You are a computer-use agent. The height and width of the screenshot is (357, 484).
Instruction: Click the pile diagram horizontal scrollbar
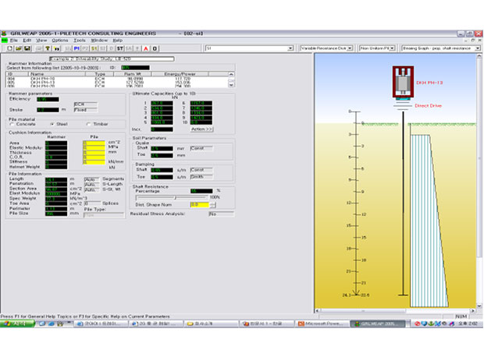tap(395, 311)
